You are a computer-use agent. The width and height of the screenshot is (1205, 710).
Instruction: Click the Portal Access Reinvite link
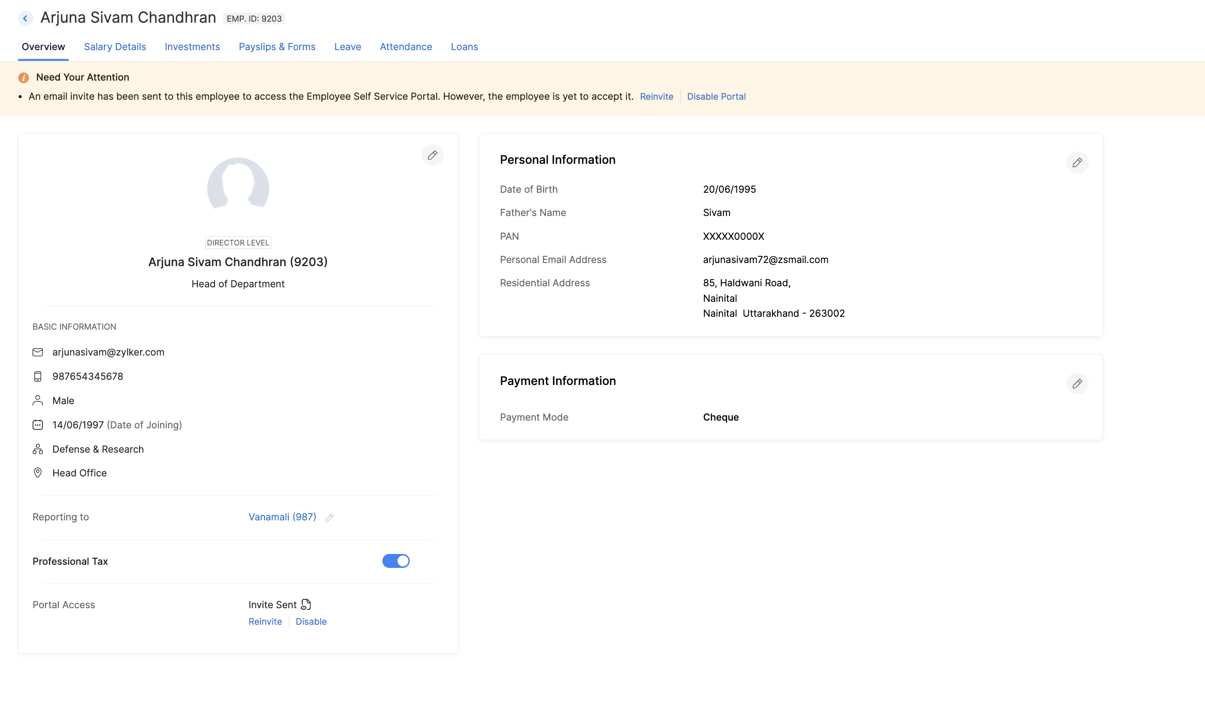[x=265, y=621]
